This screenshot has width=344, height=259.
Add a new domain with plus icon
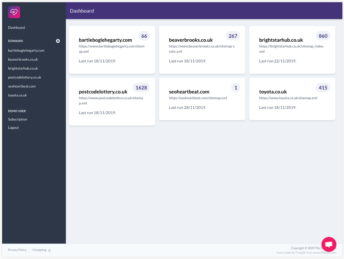point(58,41)
